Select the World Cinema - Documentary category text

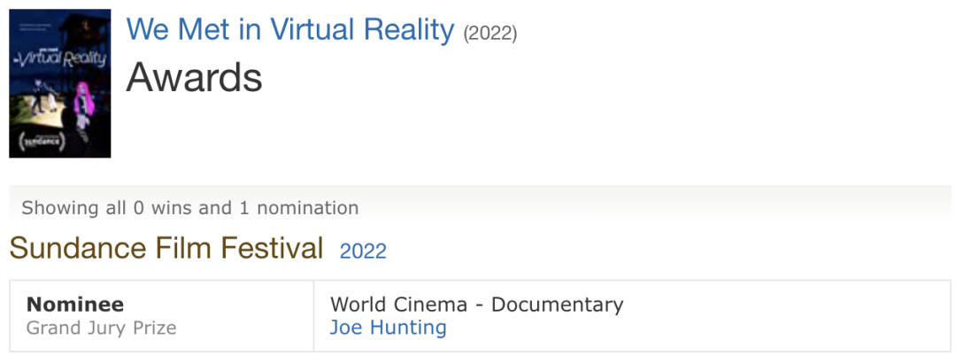click(x=476, y=305)
